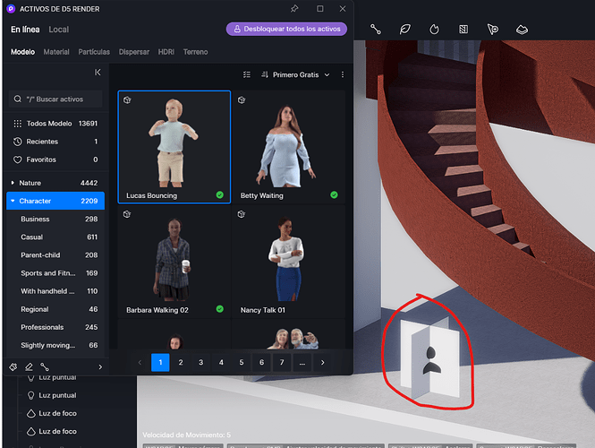Open the three-dot more options menu
The image size is (595, 448).
click(343, 74)
